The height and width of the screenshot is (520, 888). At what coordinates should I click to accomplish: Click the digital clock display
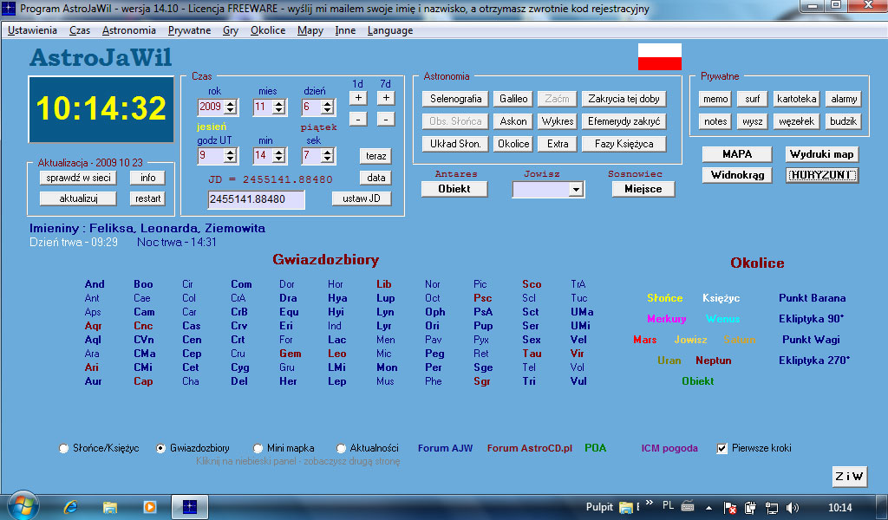click(x=101, y=108)
